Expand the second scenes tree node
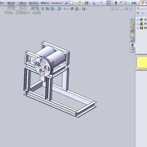The width and height of the screenshot is (147, 147). (137, 24)
